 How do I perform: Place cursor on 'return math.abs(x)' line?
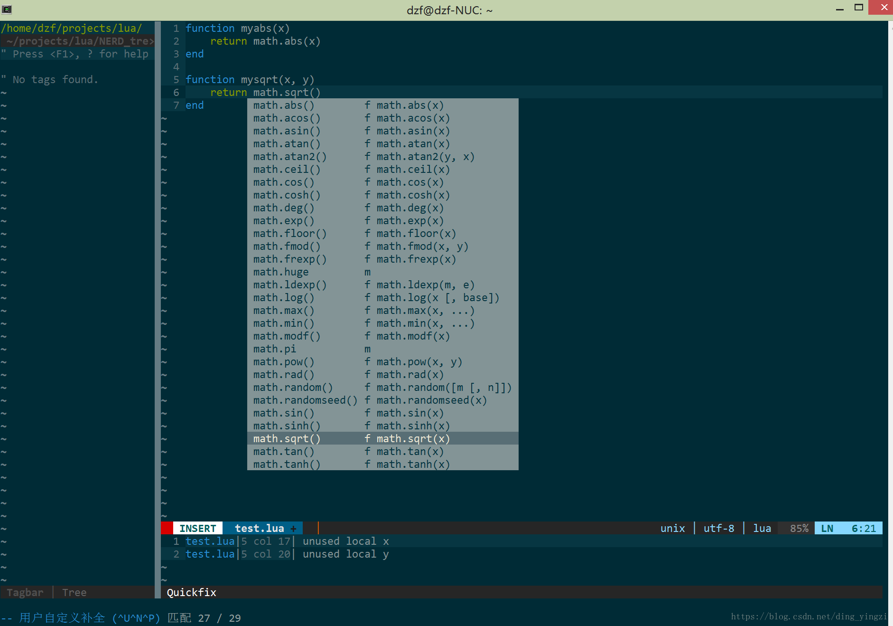click(265, 41)
